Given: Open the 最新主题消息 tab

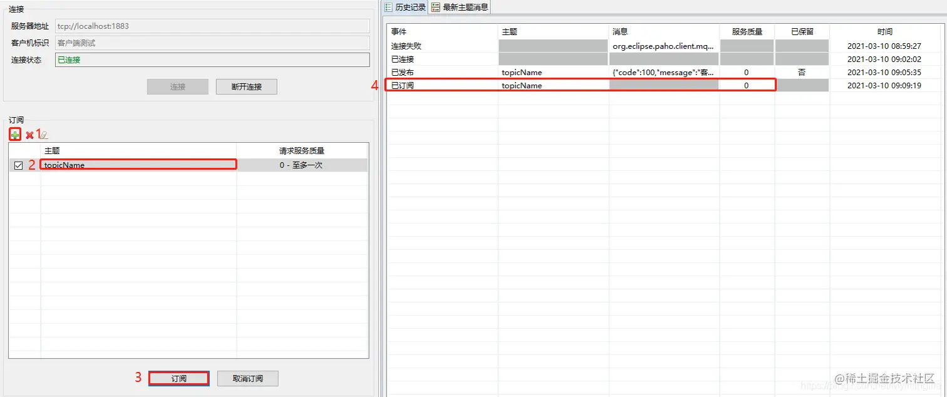Looking at the screenshot, I should click(459, 8).
